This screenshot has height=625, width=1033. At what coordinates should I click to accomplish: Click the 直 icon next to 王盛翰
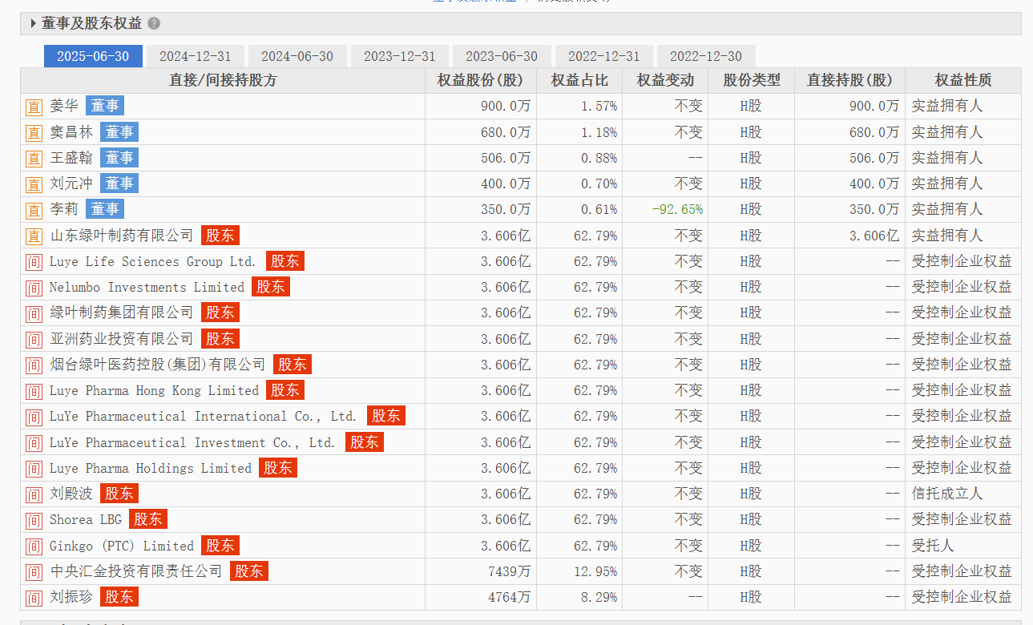tap(34, 158)
